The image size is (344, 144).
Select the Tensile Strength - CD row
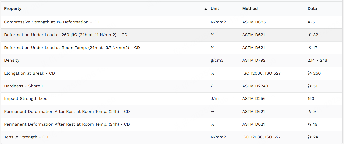pos(172,137)
